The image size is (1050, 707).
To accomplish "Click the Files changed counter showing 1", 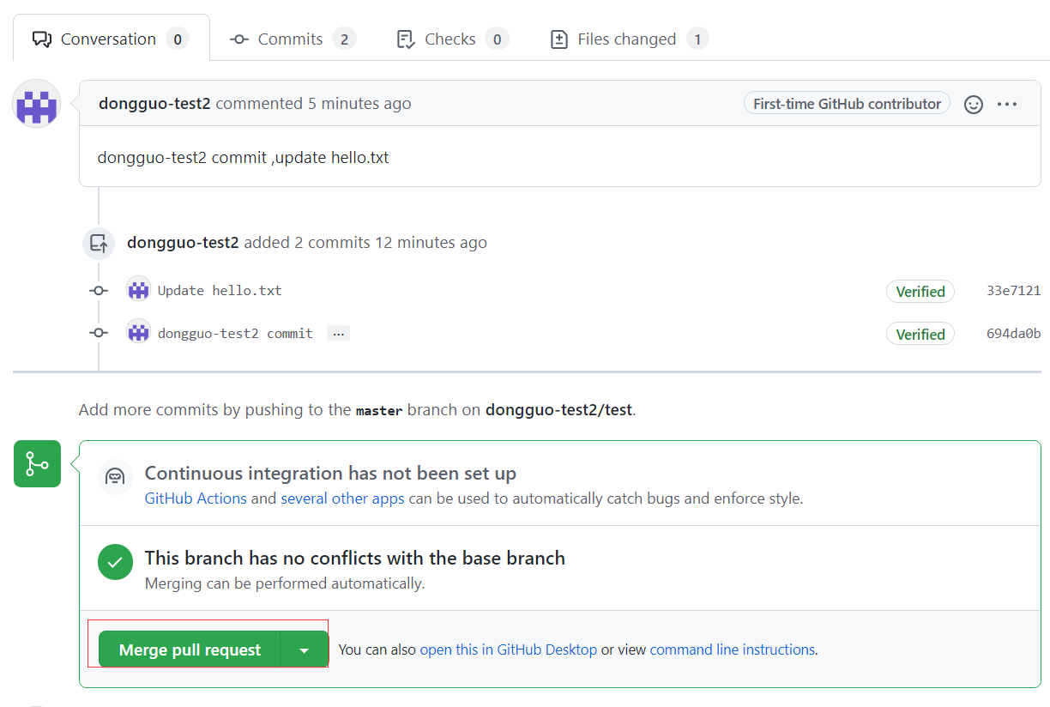I will click(697, 39).
